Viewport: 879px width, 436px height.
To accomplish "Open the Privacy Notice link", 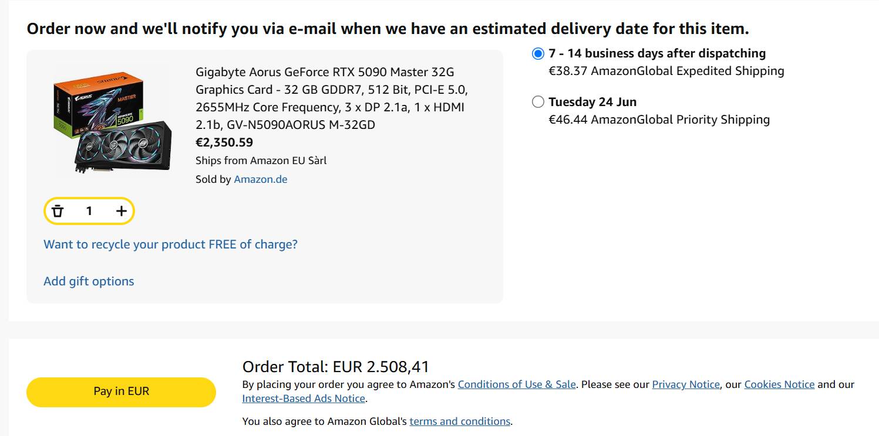I will [686, 384].
